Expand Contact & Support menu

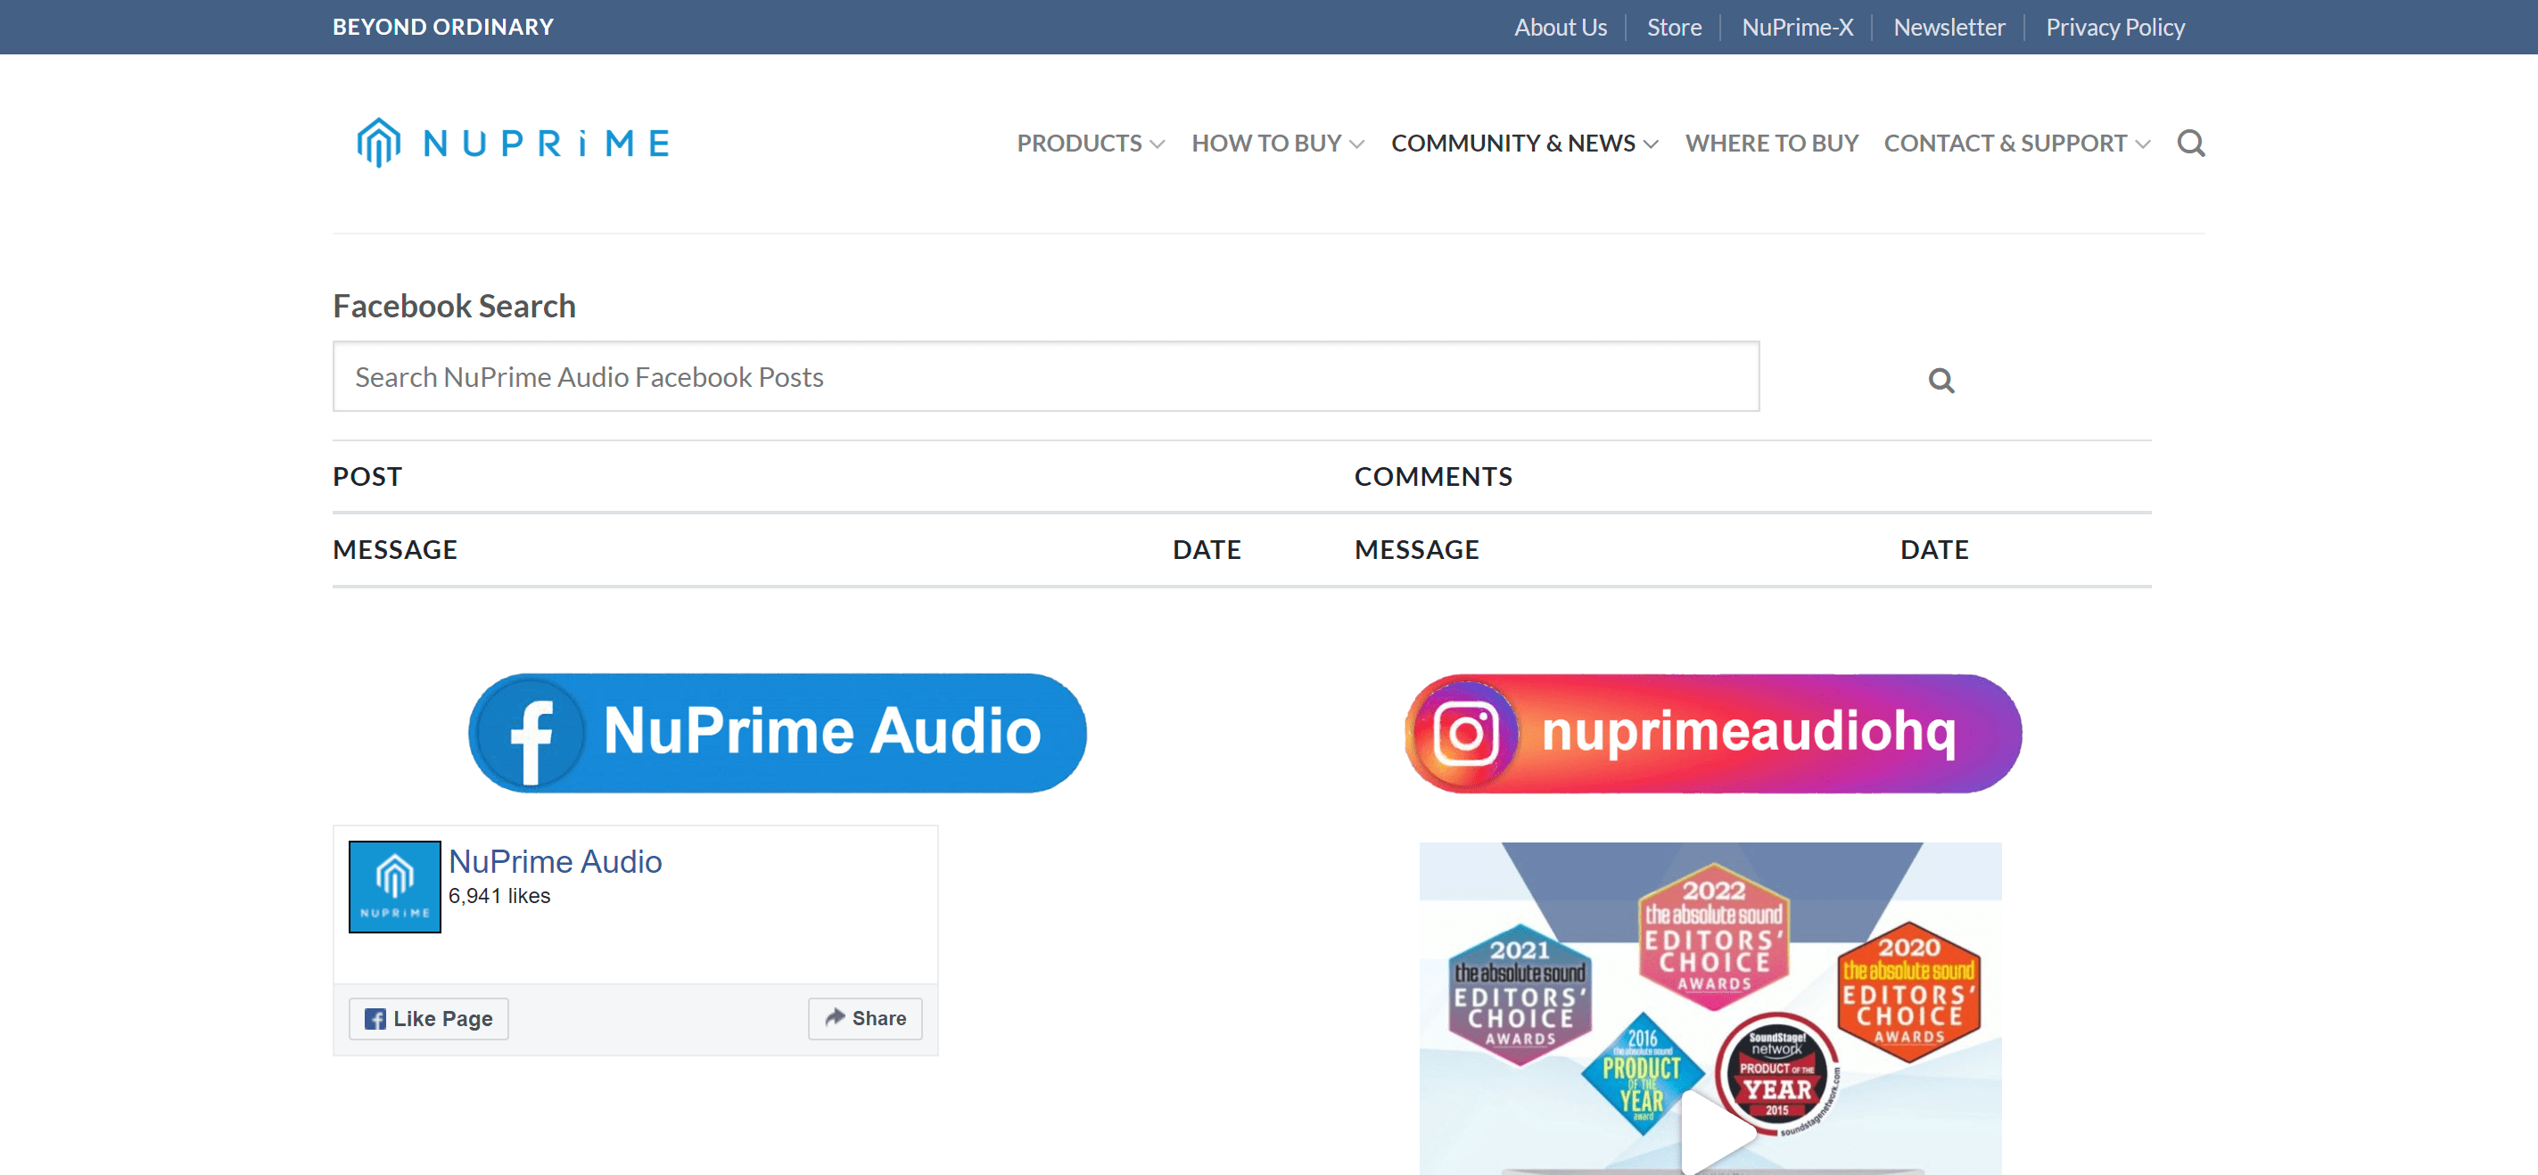pyautogui.click(x=2017, y=144)
